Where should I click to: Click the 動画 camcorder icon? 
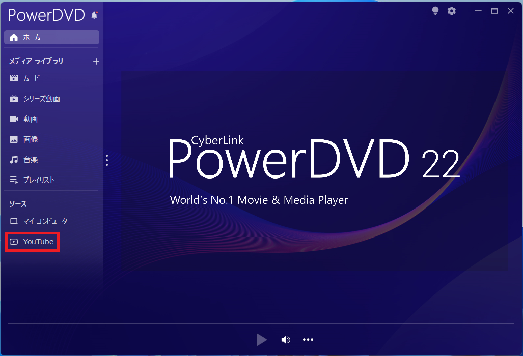click(14, 119)
